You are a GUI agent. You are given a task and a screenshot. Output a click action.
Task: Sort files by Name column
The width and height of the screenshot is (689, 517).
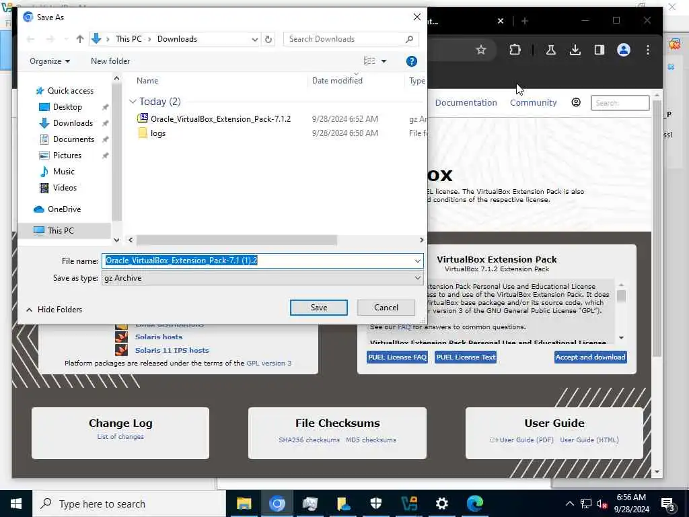point(147,81)
